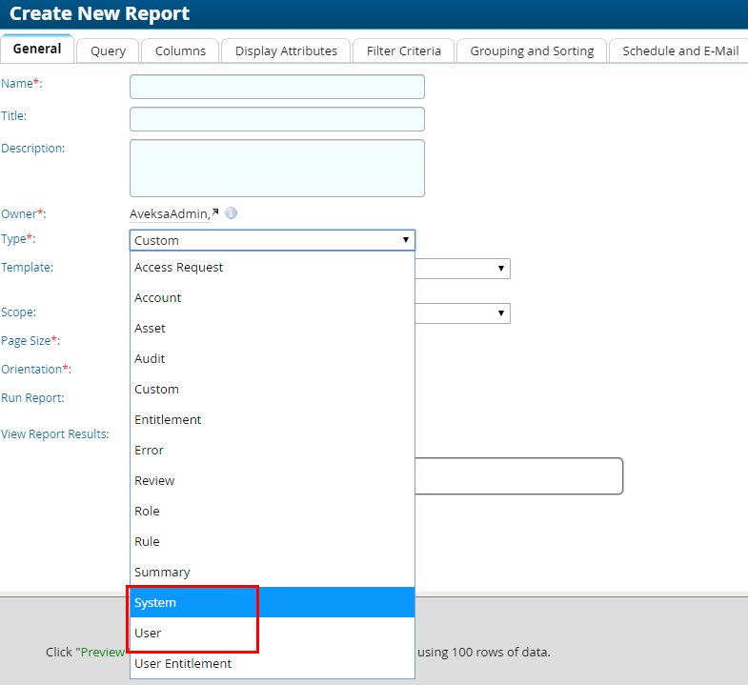Click the owner link arrow icon
The image size is (748, 685).
215,212
